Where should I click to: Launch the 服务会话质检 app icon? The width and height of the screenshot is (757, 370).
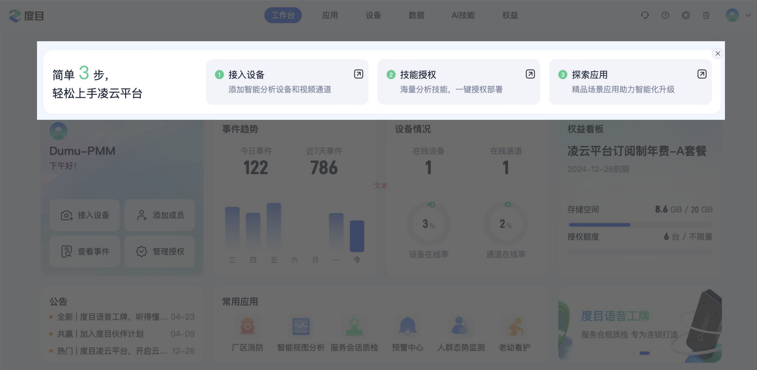tap(354, 326)
